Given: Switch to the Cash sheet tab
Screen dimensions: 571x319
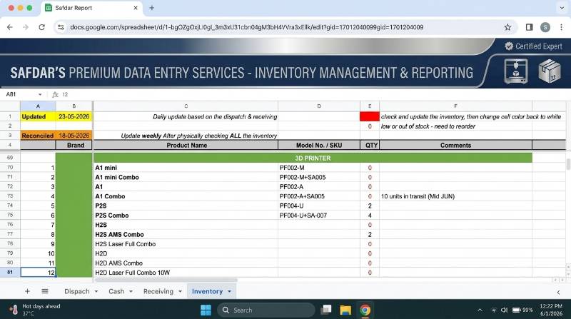Looking at the screenshot, I should (116, 291).
